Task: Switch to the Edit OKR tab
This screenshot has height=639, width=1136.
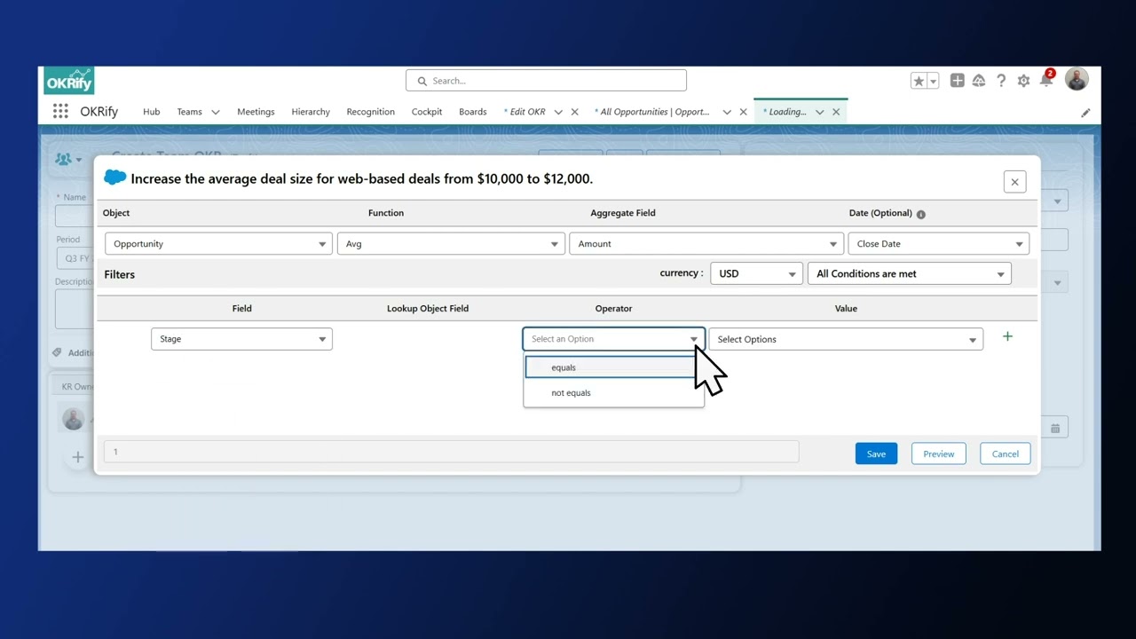Action: point(525,112)
